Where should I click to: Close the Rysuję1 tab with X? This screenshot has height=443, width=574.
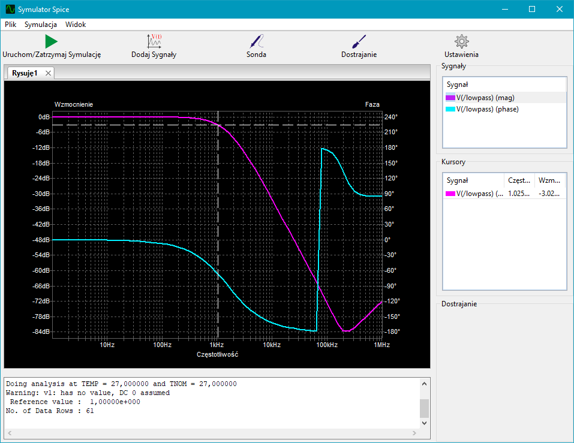pyautogui.click(x=49, y=73)
